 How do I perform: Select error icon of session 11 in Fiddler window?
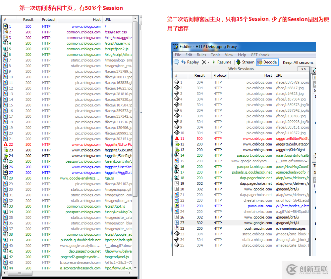[x=177, y=138]
